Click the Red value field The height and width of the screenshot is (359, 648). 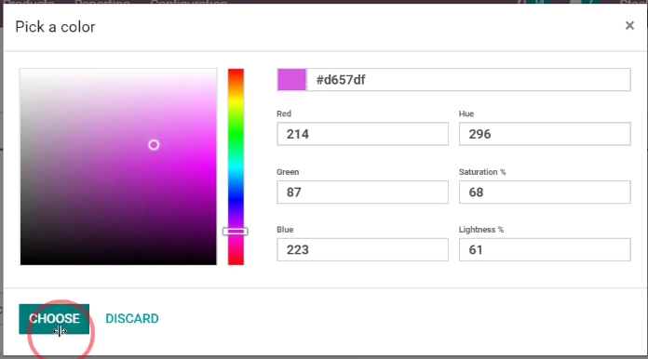click(362, 134)
